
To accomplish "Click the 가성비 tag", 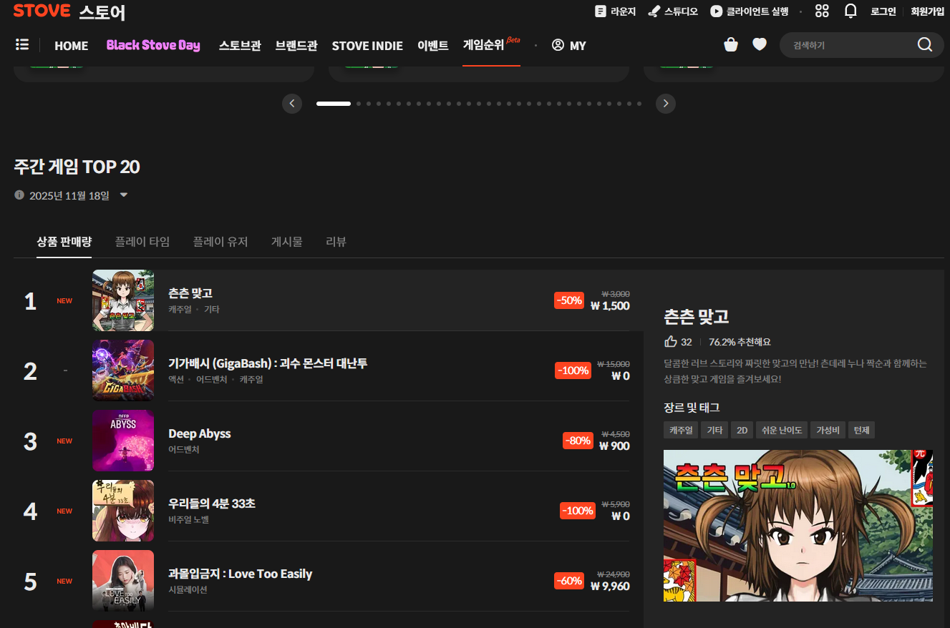I will coord(828,430).
